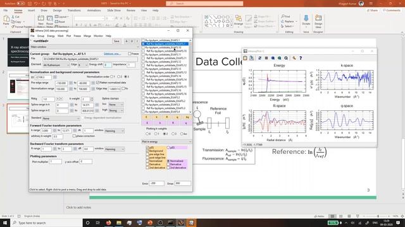Select Normalization order 1 radio button
The height and width of the screenshot is (227, 405).
(112, 77)
